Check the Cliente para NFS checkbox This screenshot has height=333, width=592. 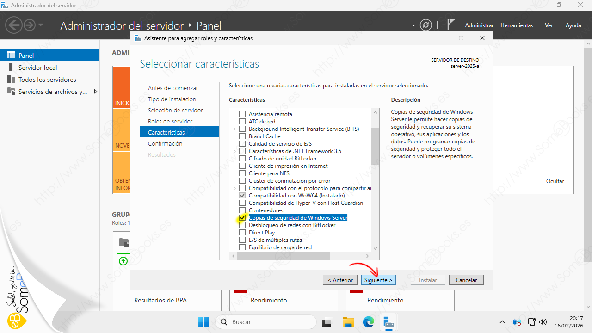point(242,173)
